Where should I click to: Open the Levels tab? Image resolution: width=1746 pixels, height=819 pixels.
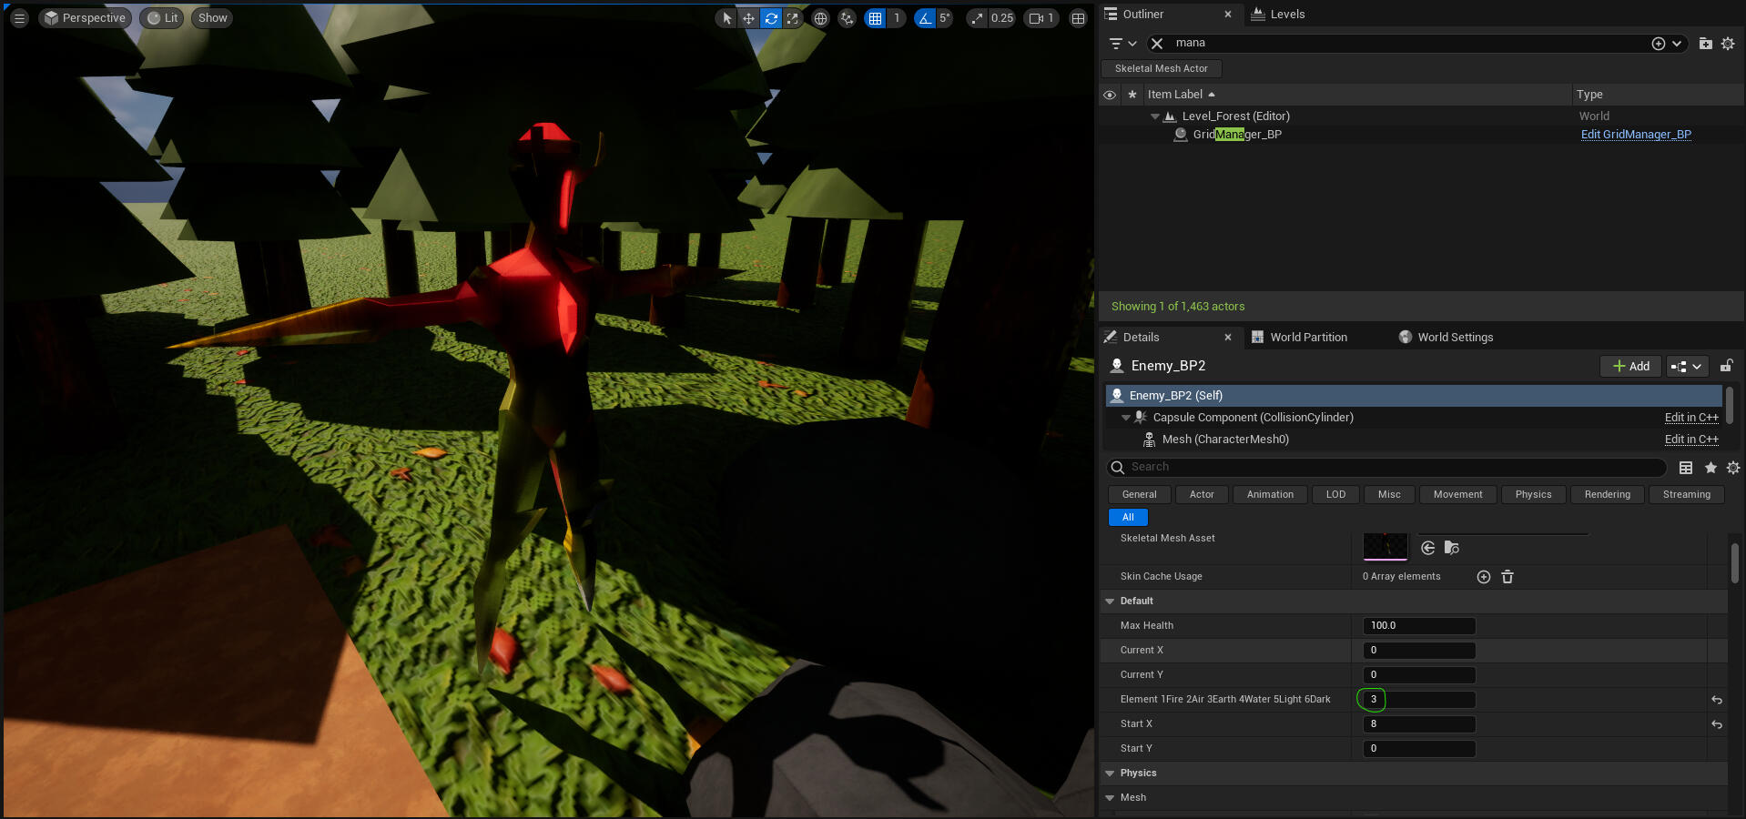pyautogui.click(x=1286, y=15)
